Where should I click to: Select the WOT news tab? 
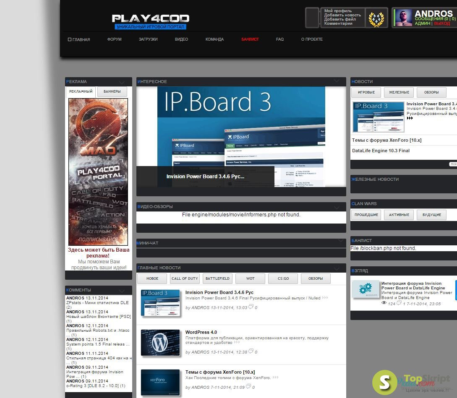click(x=250, y=278)
